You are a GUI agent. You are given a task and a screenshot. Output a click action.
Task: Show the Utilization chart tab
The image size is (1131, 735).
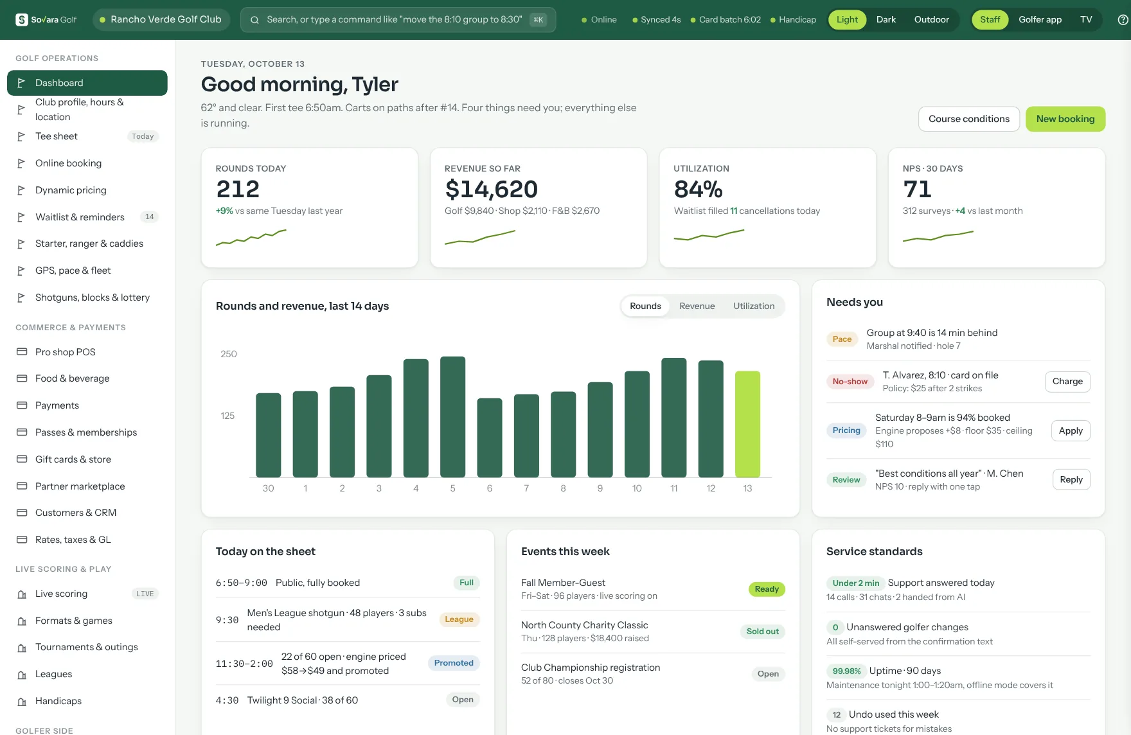point(754,306)
